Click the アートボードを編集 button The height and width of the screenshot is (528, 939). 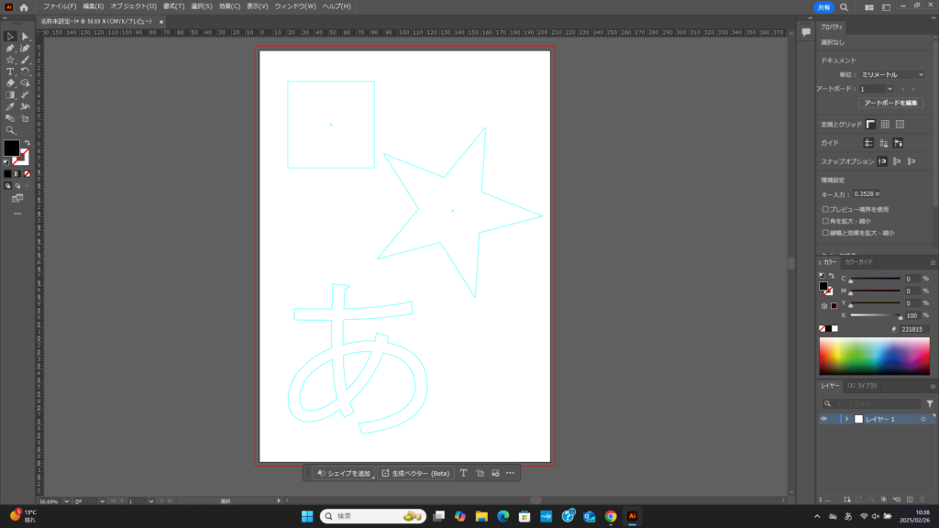(x=890, y=103)
